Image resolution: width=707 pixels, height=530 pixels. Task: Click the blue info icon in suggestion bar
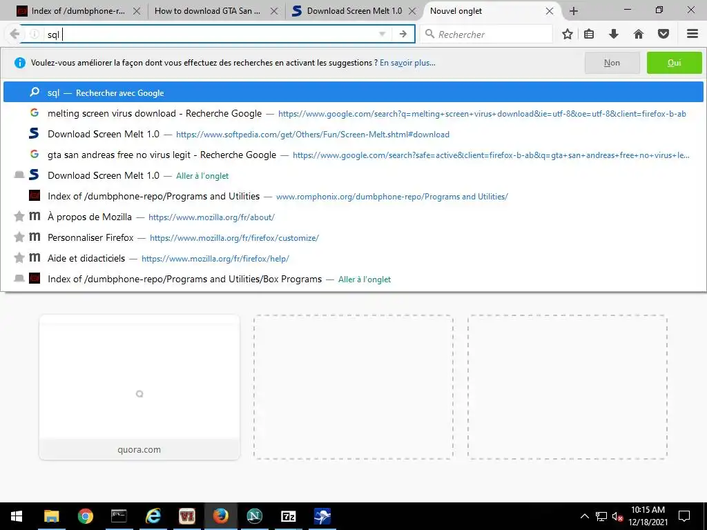click(20, 63)
